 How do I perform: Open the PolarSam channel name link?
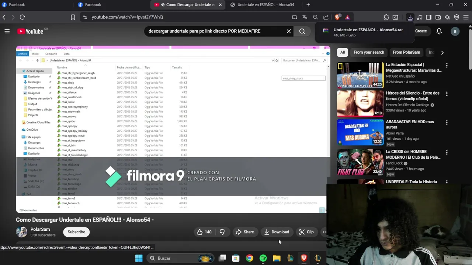(x=40, y=229)
